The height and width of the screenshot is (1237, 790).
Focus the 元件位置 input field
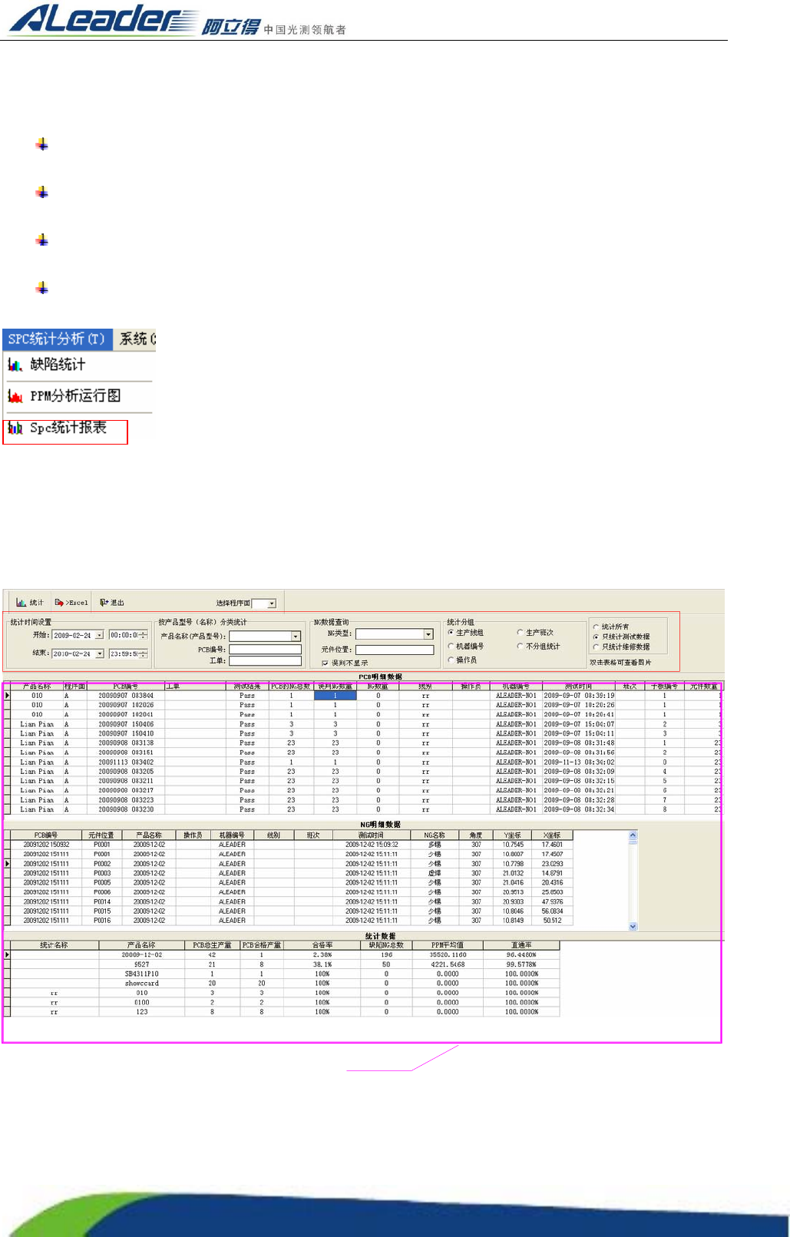tap(395, 650)
